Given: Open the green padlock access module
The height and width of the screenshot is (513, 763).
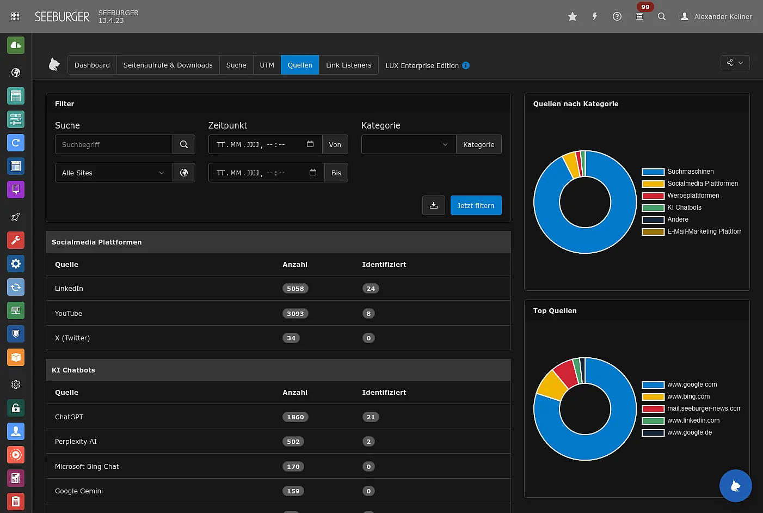Looking at the screenshot, I should click(x=16, y=408).
